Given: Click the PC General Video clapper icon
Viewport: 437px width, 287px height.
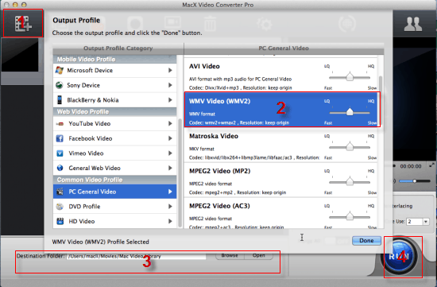Looking at the screenshot, I should tap(60, 192).
